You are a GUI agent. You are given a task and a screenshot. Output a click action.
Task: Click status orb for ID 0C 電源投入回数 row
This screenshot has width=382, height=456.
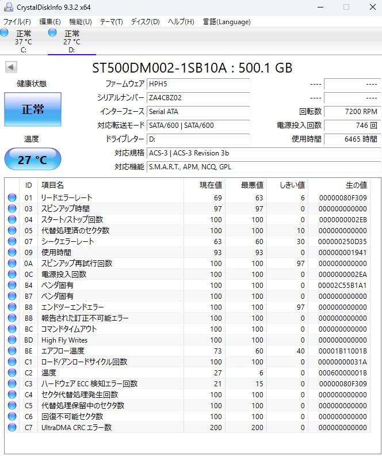coord(12,274)
